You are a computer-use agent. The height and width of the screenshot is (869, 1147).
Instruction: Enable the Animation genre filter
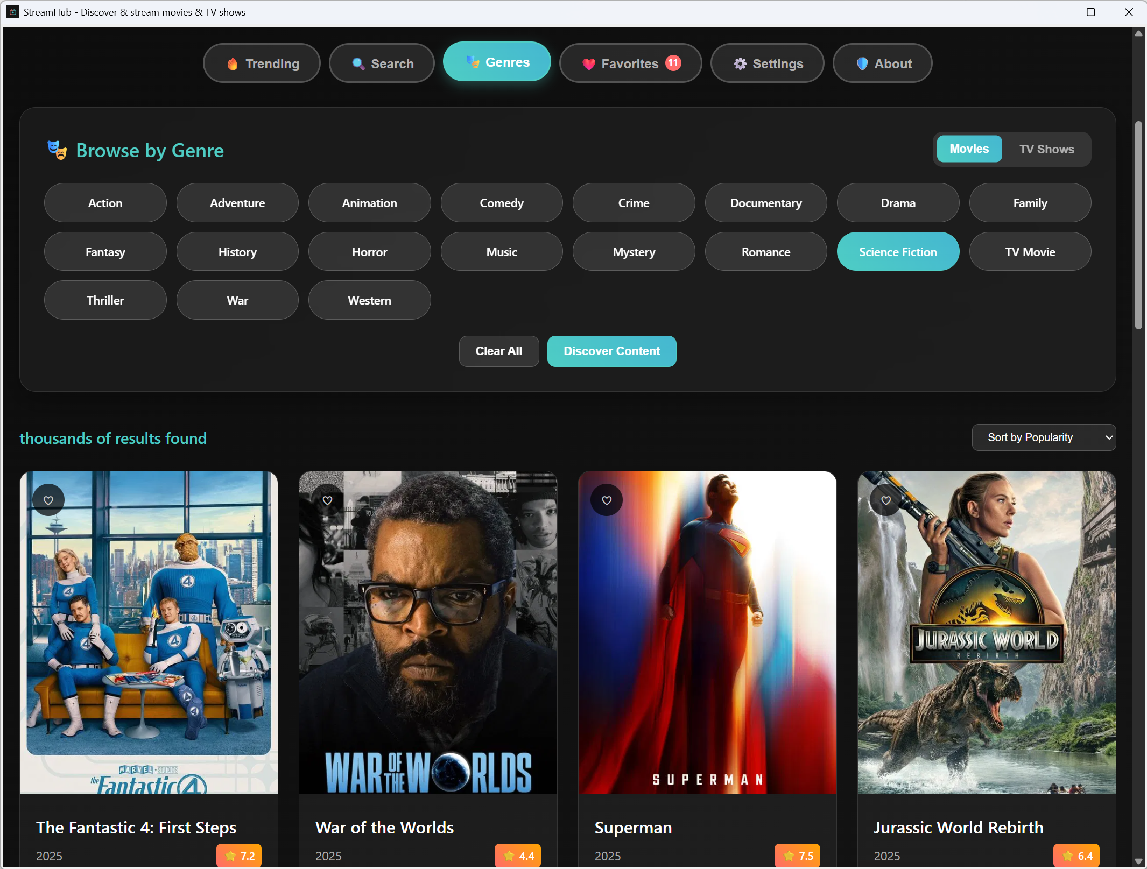pos(370,203)
